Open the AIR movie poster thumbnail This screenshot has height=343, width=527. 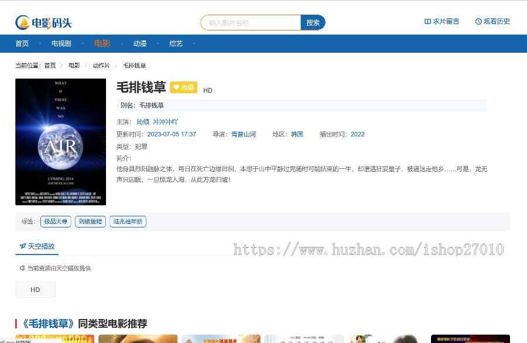[x=60, y=142]
